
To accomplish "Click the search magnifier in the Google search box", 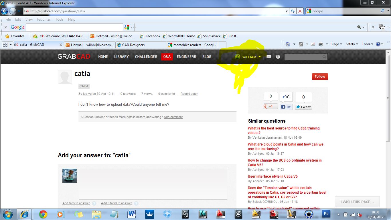I will tap(383, 11).
